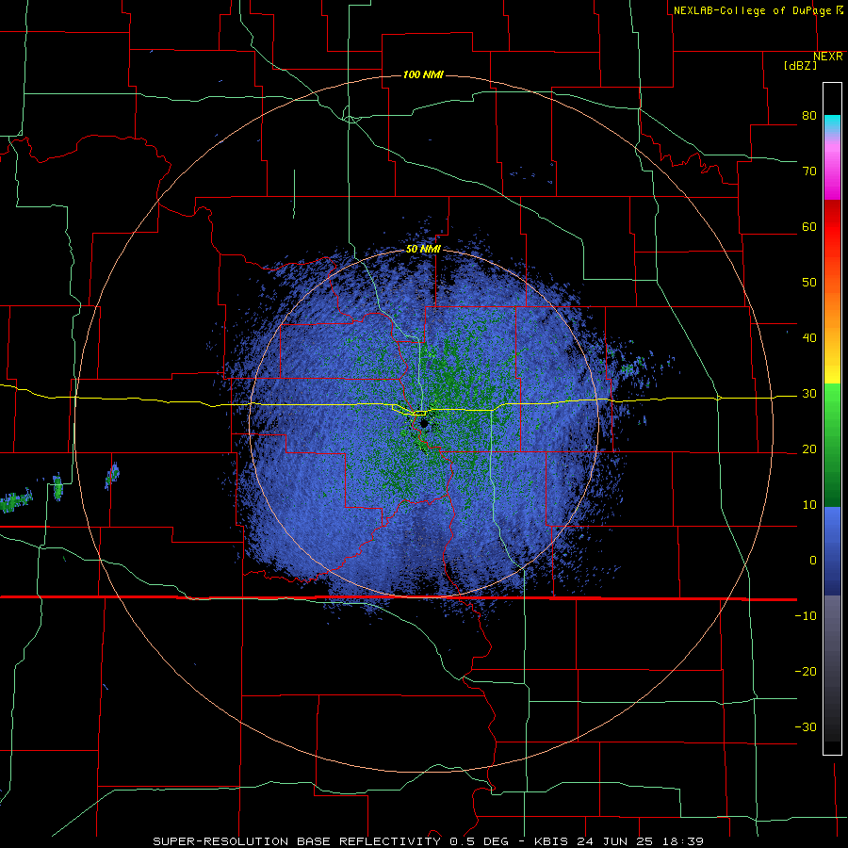Click the -20 dBZ scale value
This screenshot has height=848, width=848.
pyautogui.click(x=806, y=672)
